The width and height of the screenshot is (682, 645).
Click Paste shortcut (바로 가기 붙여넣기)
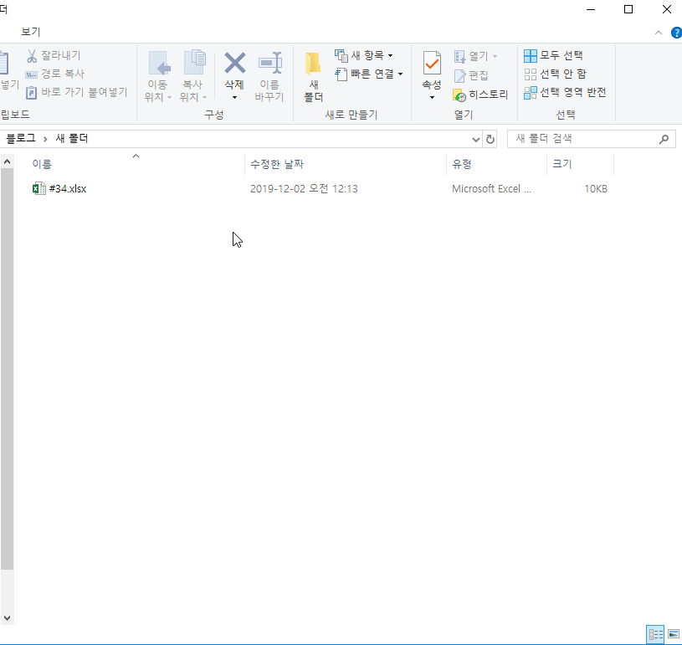tap(76, 92)
